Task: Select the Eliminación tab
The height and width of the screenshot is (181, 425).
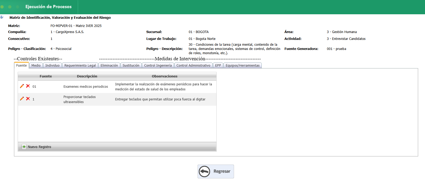Action: (x=109, y=66)
